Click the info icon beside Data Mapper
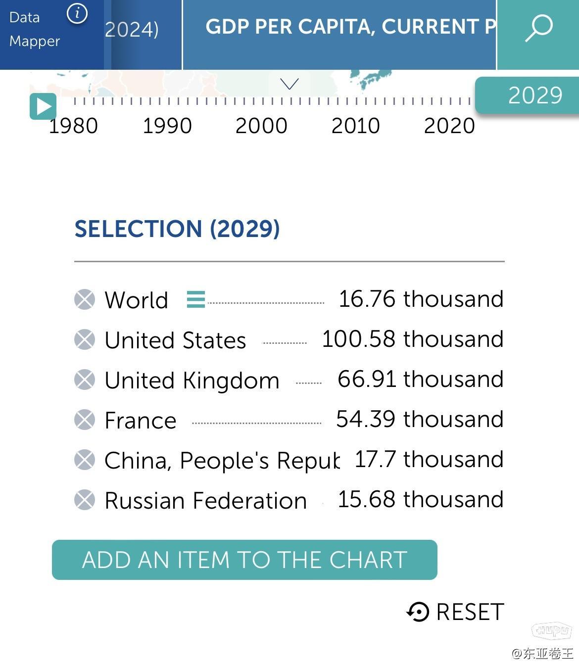Viewport: 579px width, 665px height. (77, 14)
